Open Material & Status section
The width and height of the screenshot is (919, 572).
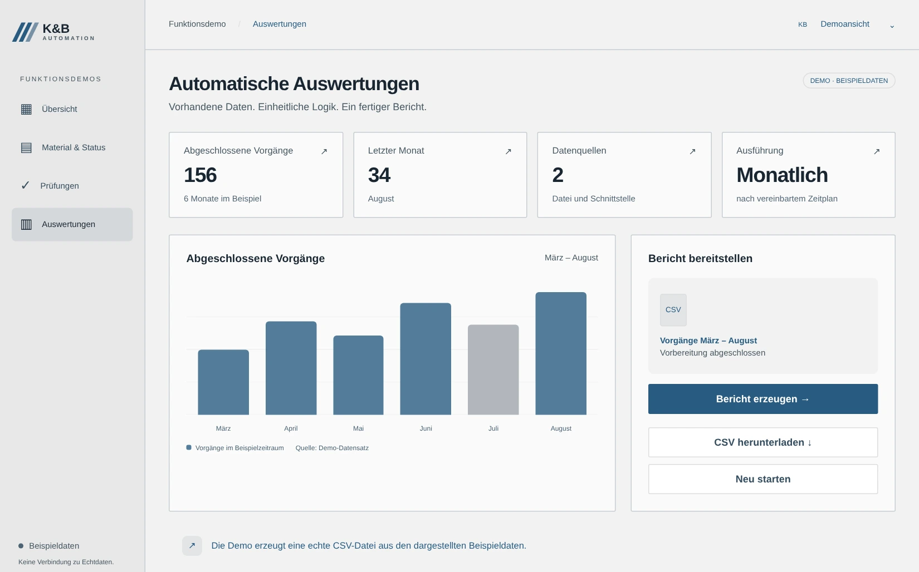coord(72,147)
